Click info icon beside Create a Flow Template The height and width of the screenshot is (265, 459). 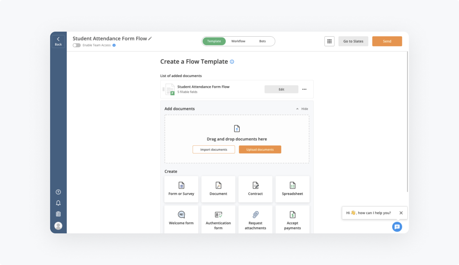tap(232, 62)
